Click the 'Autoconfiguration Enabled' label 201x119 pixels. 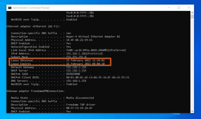coord(30,47)
